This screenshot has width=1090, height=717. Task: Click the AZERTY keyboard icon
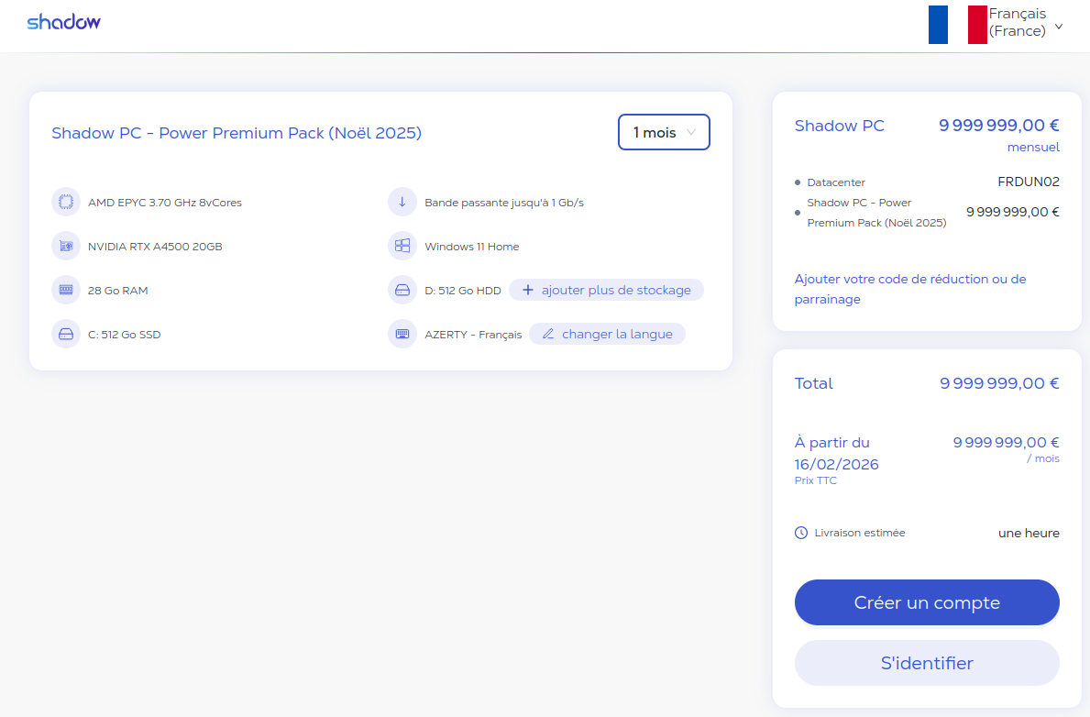pos(402,334)
